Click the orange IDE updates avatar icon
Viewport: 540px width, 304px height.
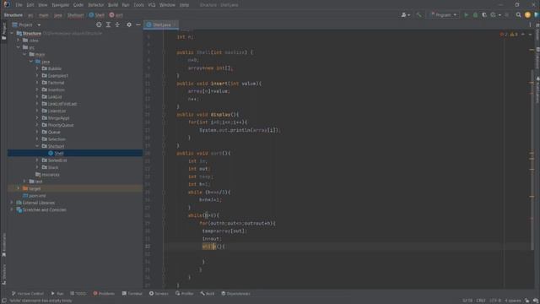coord(527,15)
